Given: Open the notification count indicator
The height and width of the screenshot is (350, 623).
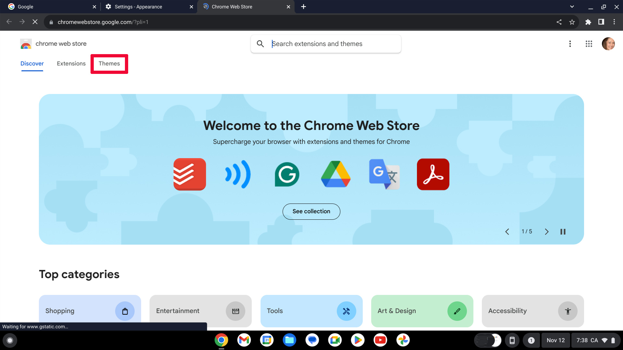Looking at the screenshot, I should (531, 340).
